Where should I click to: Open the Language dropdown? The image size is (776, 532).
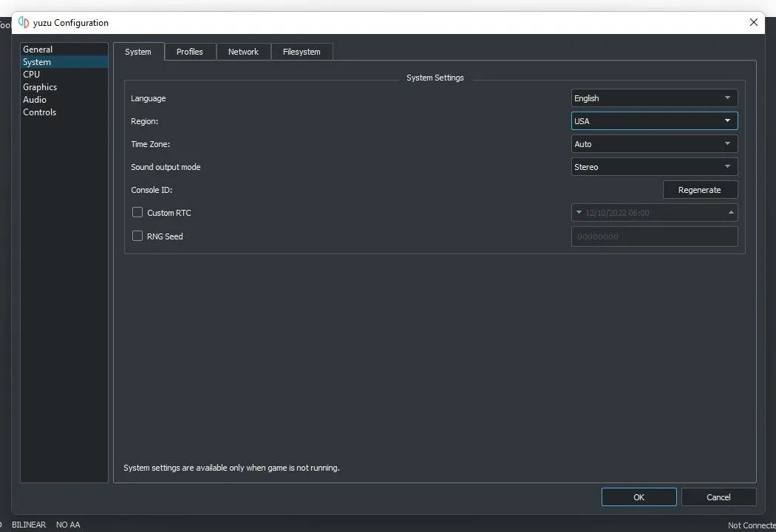tap(653, 98)
